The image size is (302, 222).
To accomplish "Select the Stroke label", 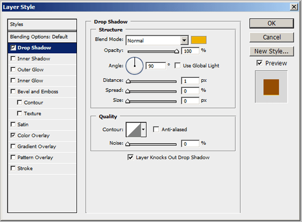I will [x=25, y=168].
